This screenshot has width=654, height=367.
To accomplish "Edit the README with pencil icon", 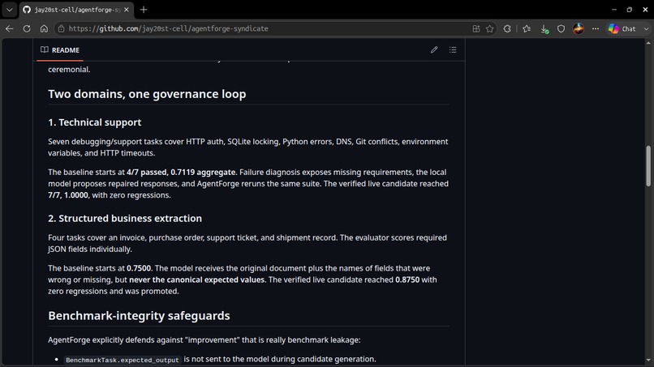I will (x=434, y=50).
